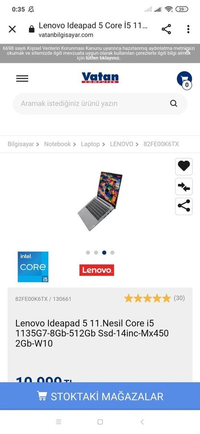Go to Bilgisayar breadcrumb

pyautogui.click(x=21, y=144)
